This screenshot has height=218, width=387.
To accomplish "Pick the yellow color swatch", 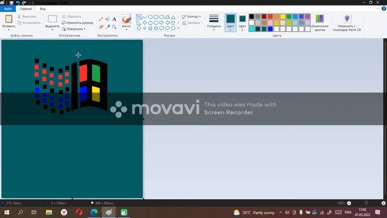I will click(x=283, y=16).
